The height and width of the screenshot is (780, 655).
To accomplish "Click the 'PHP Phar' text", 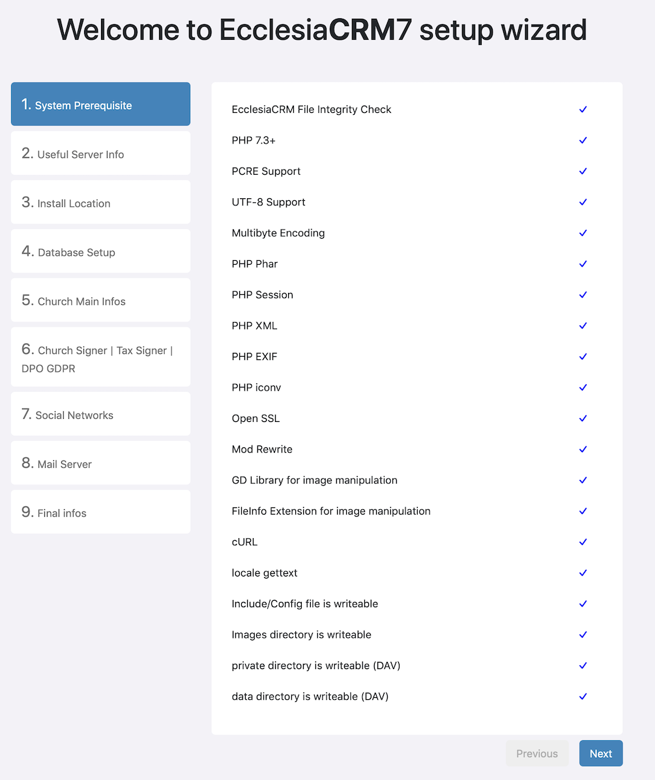I will click(254, 263).
